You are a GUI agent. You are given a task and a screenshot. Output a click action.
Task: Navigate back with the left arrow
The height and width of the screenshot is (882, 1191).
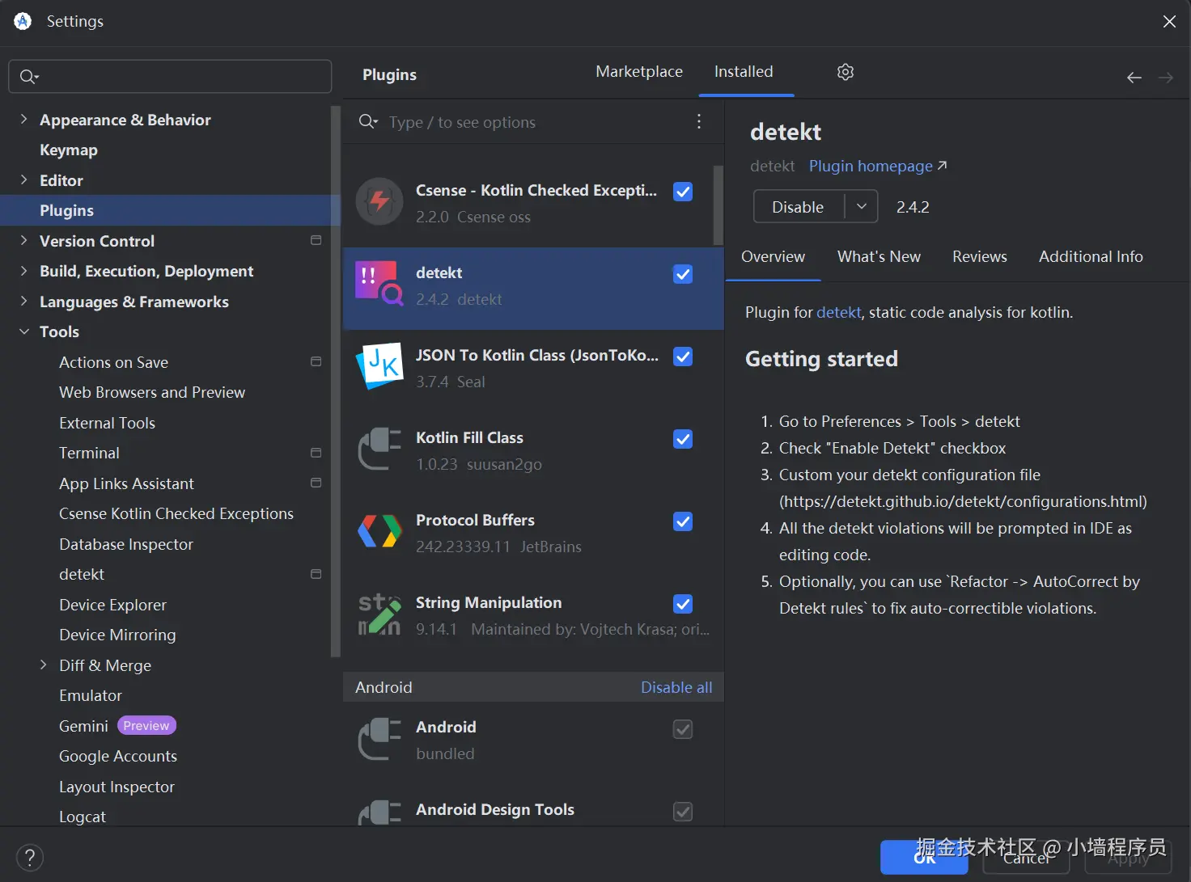coord(1134,78)
